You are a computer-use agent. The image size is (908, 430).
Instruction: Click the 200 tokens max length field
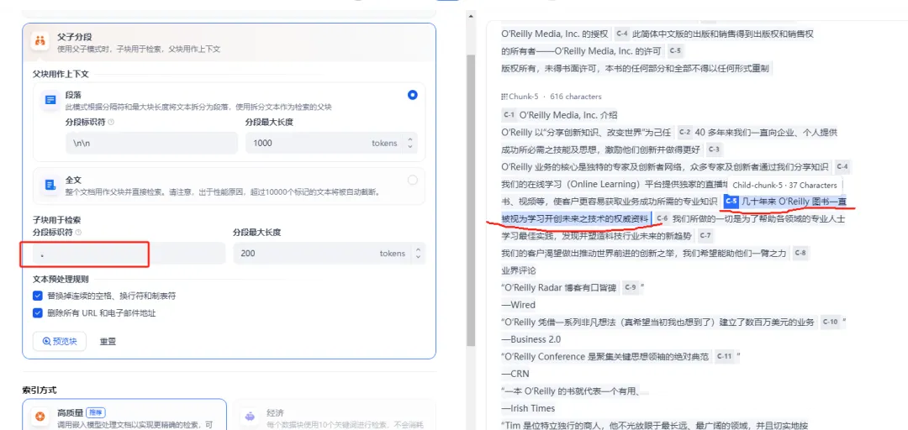click(329, 254)
